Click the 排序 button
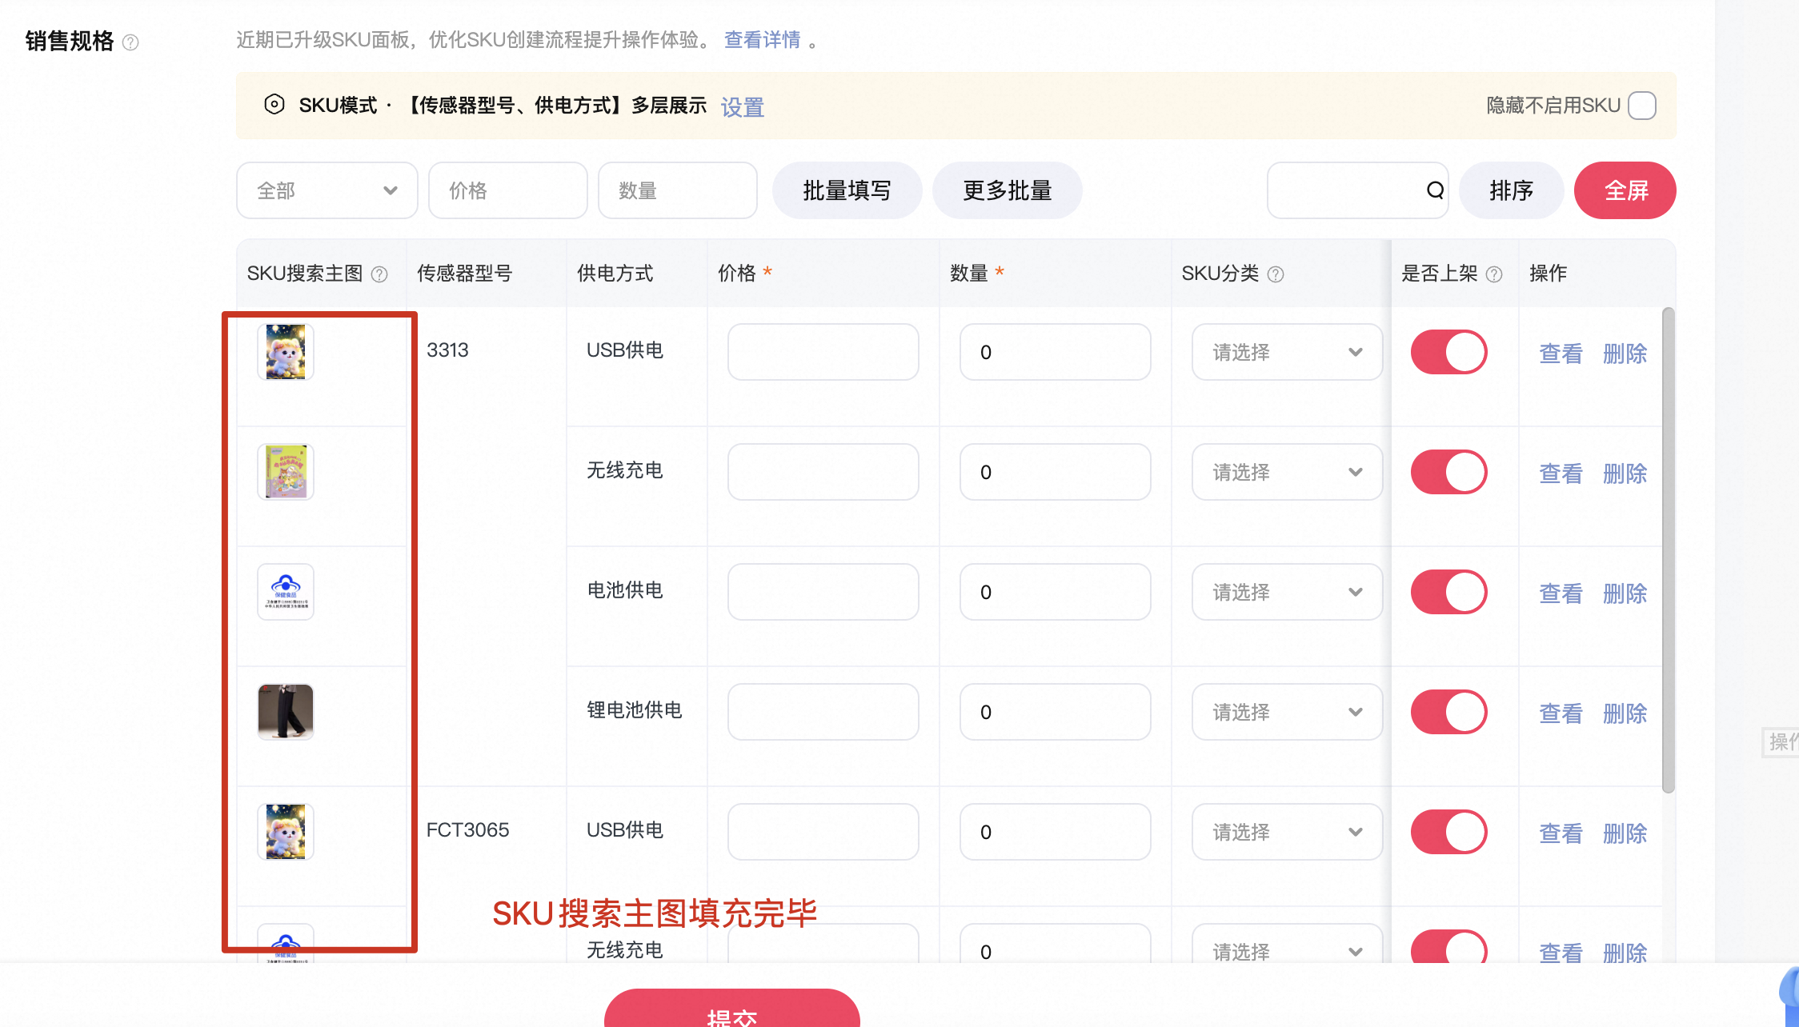Image resolution: width=1799 pixels, height=1027 pixels. [1512, 190]
